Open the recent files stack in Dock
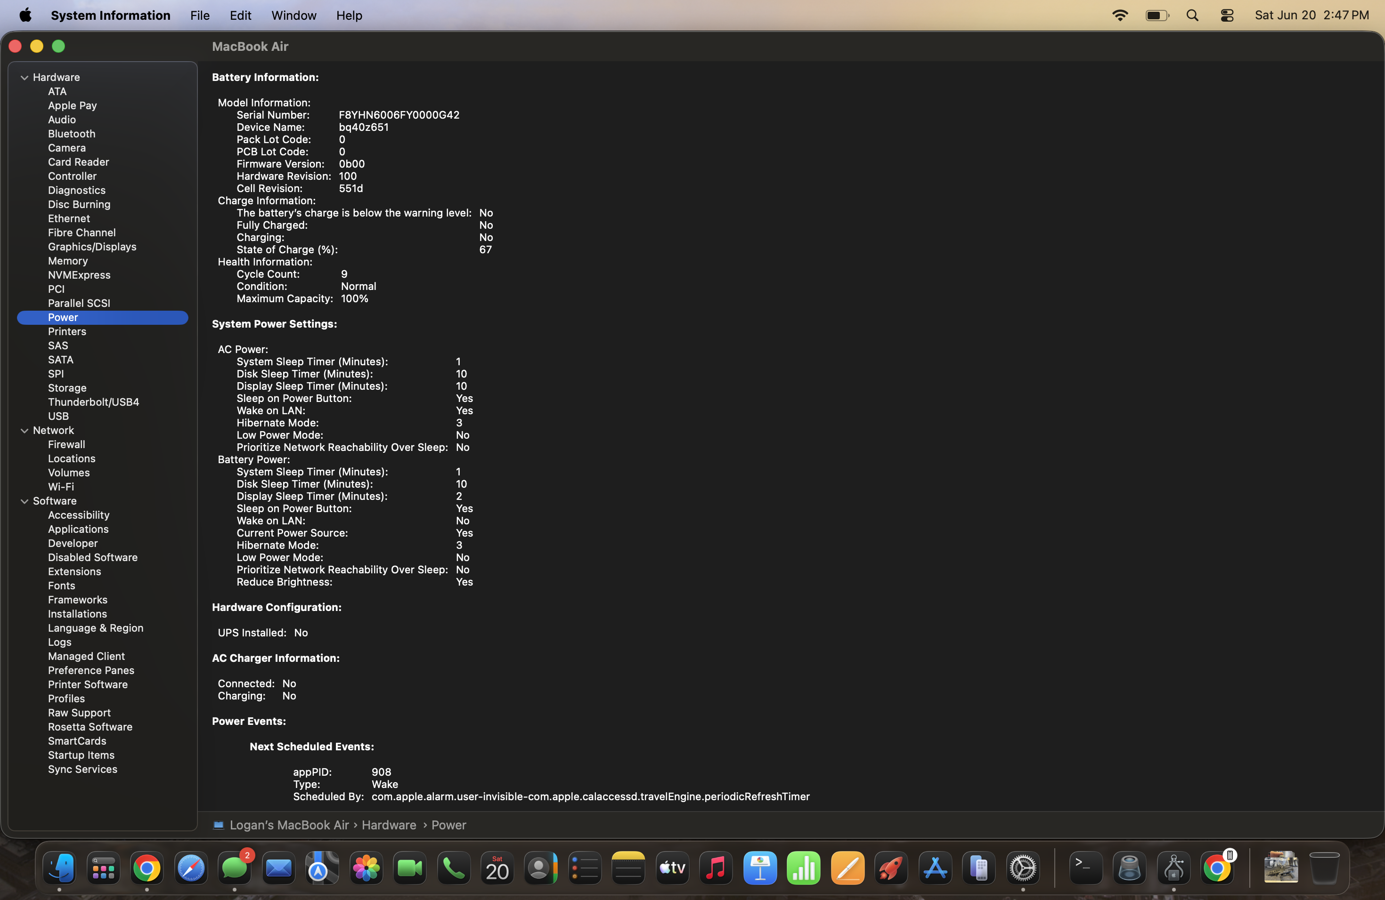Screen dimensions: 1385x900 (x=1281, y=868)
